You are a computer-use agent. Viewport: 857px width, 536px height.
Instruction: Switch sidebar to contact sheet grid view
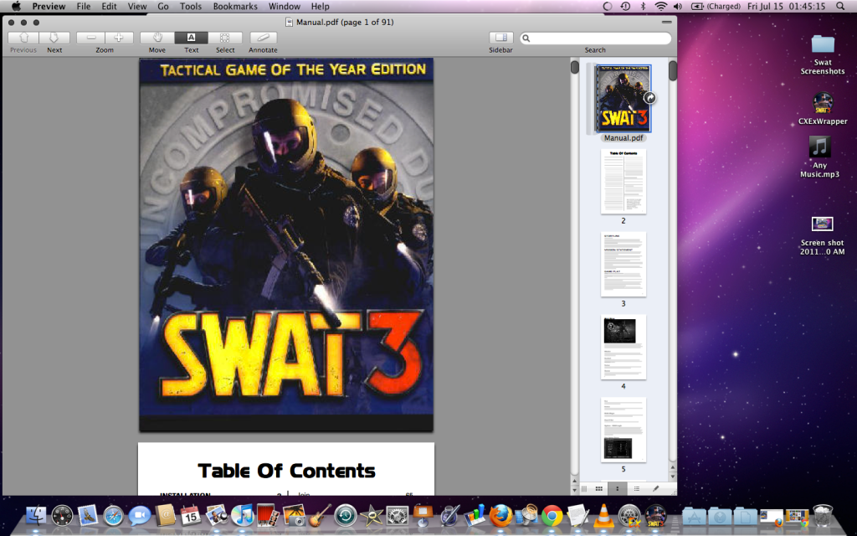tap(599, 488)
